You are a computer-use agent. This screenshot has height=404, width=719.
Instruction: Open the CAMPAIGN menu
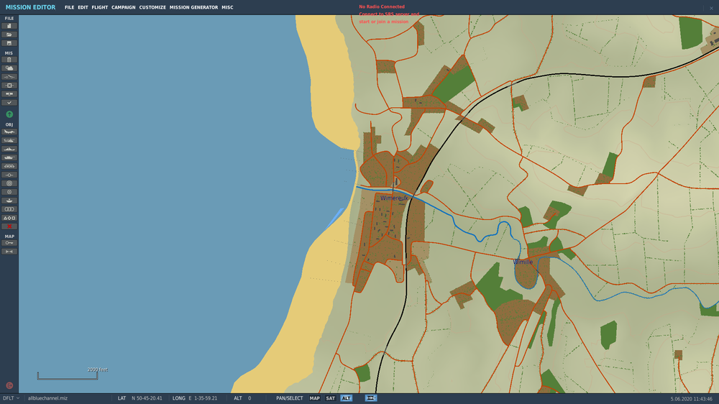[124, 7]
